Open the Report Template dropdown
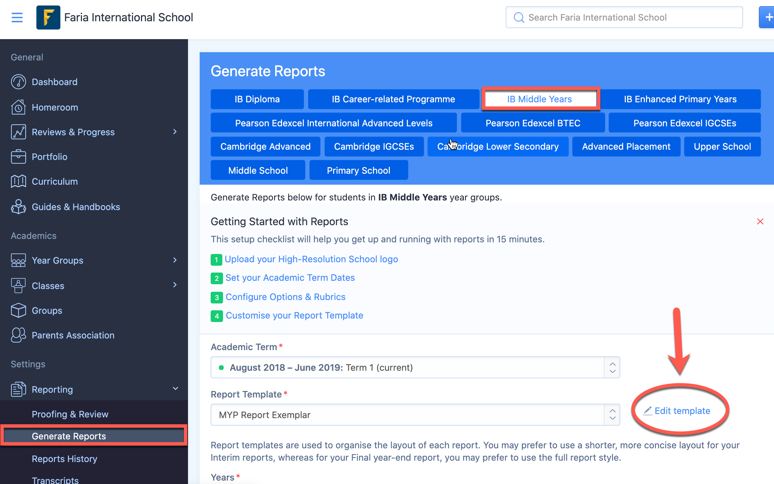Screen dimensions: 774x484 (x=415, y=415)
